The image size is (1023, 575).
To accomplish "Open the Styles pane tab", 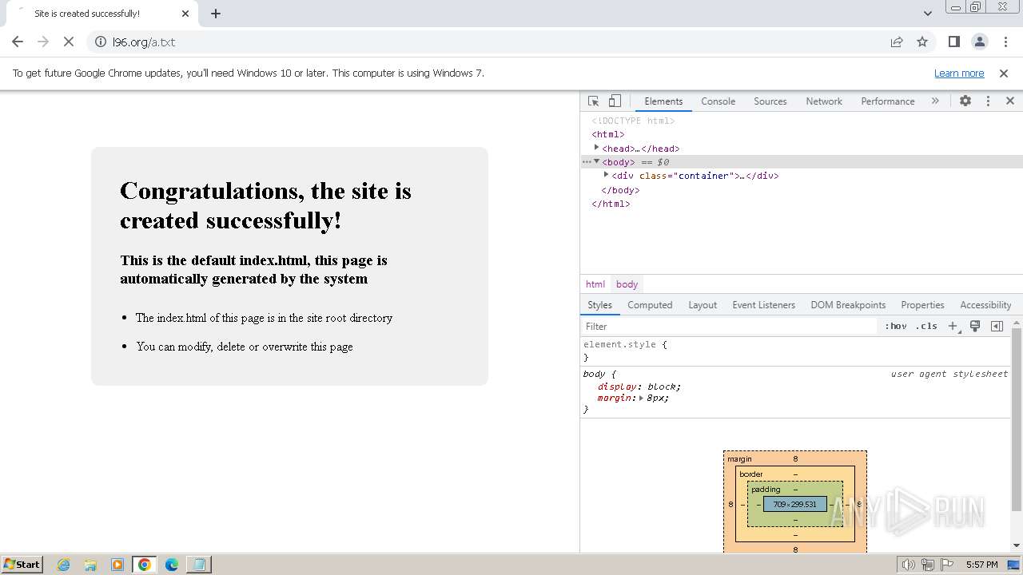I will tap(599, 305).
